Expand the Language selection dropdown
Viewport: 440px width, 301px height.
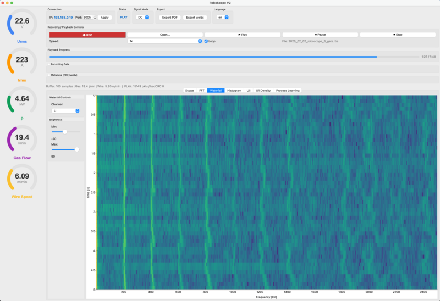(222, 18)
